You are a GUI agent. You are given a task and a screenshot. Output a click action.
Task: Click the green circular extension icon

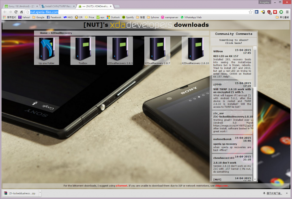281,12
